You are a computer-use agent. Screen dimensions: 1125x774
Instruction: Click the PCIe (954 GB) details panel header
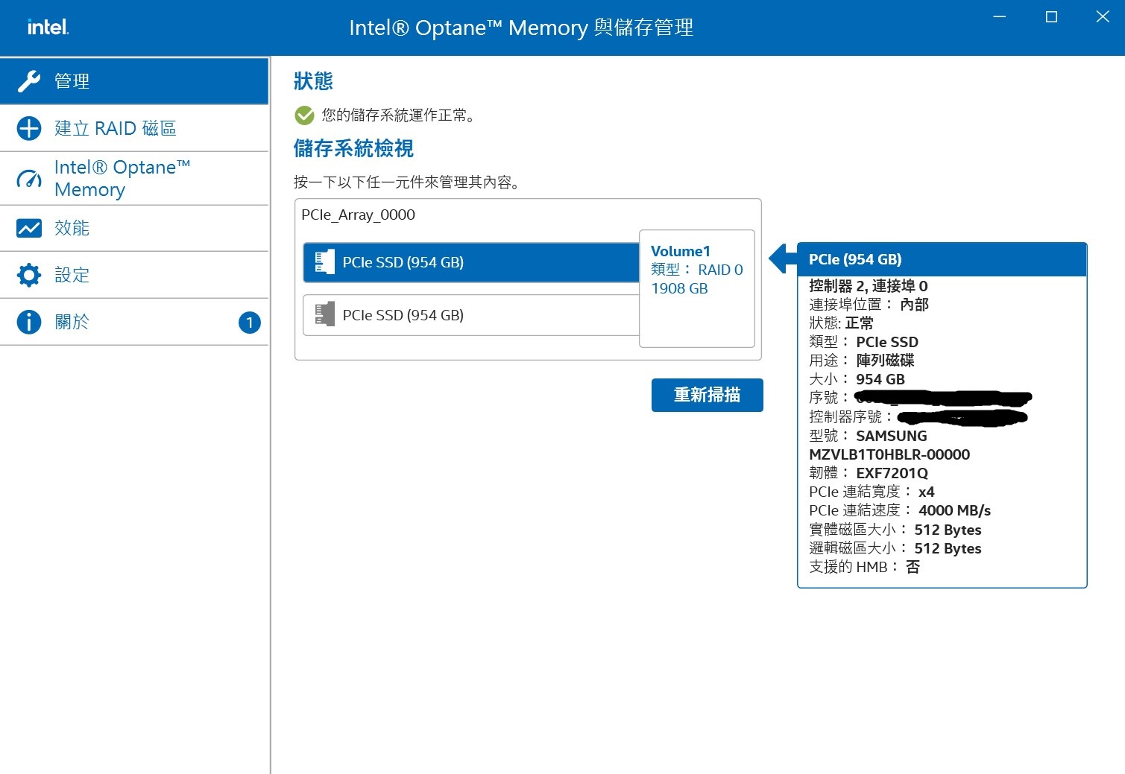pyautogui.click(x=941, y=259)
